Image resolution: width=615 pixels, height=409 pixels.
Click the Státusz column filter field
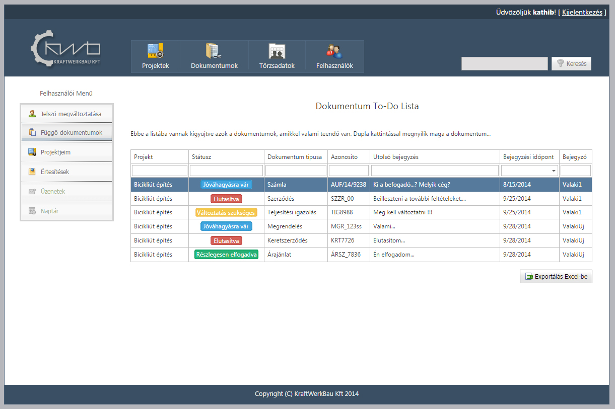click(x=226, y=171)
